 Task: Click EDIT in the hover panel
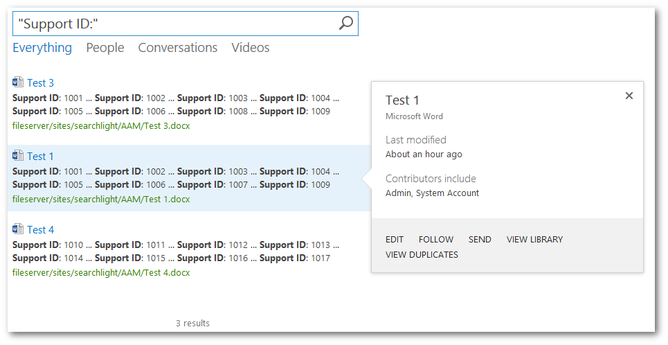[395, 240]
